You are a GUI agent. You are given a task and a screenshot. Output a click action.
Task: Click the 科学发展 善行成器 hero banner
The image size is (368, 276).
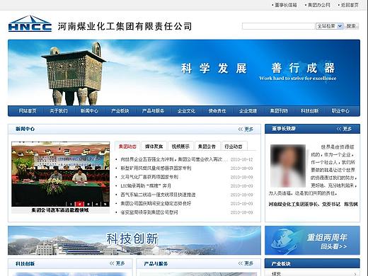[184, 73]
